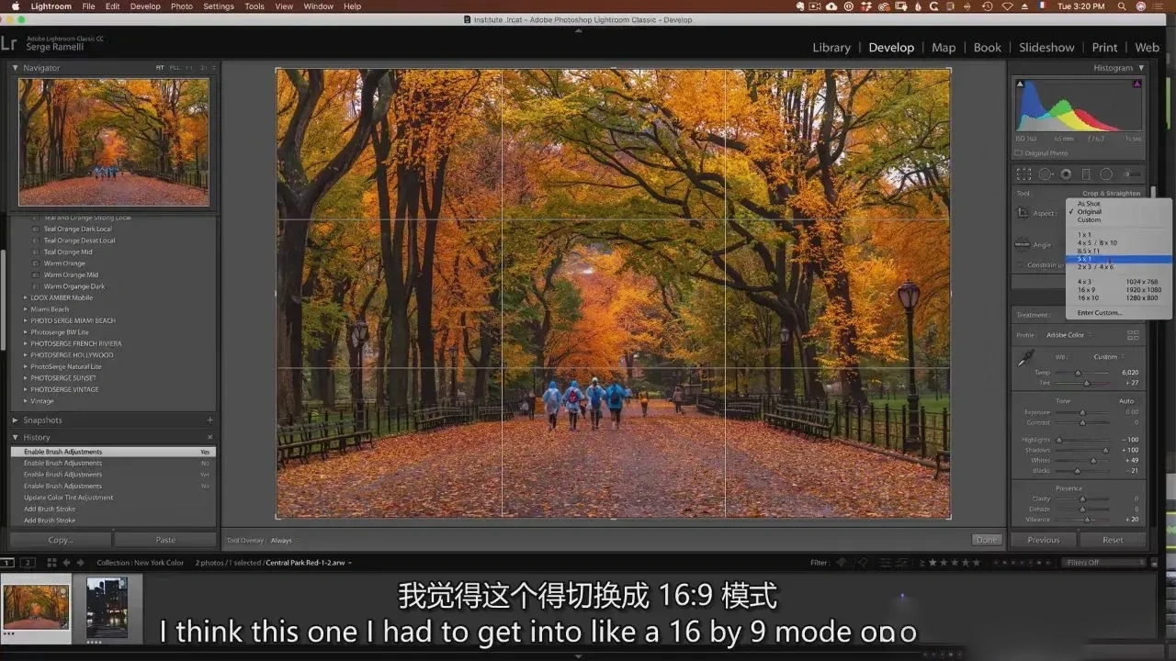Switch to the Library module
The width and height of the screenshot is (1176, 661).
pos(831,48)
